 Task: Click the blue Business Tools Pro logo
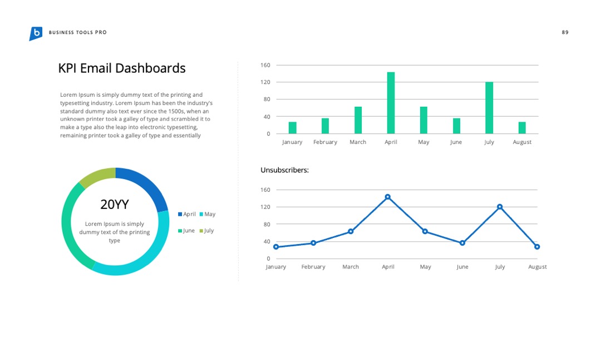[36, 33]
